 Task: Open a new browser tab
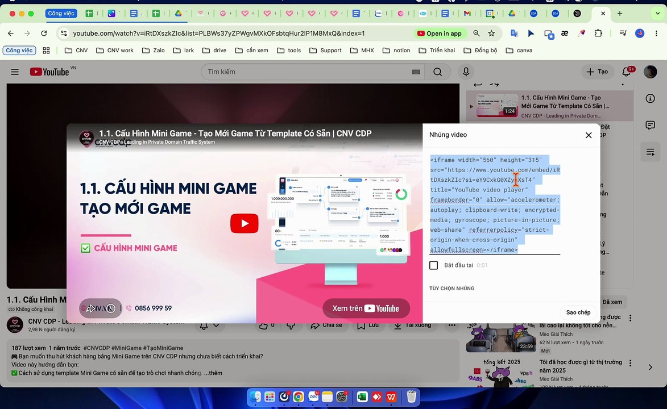tap(620, 14)
